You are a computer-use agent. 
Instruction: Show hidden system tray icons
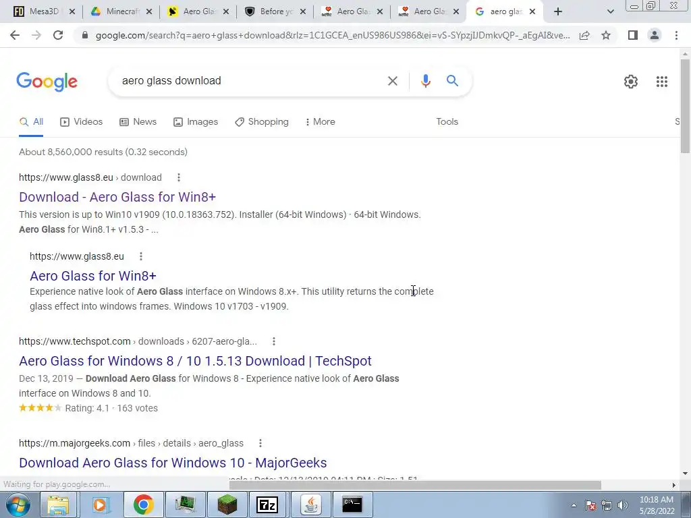click(574, 505)
